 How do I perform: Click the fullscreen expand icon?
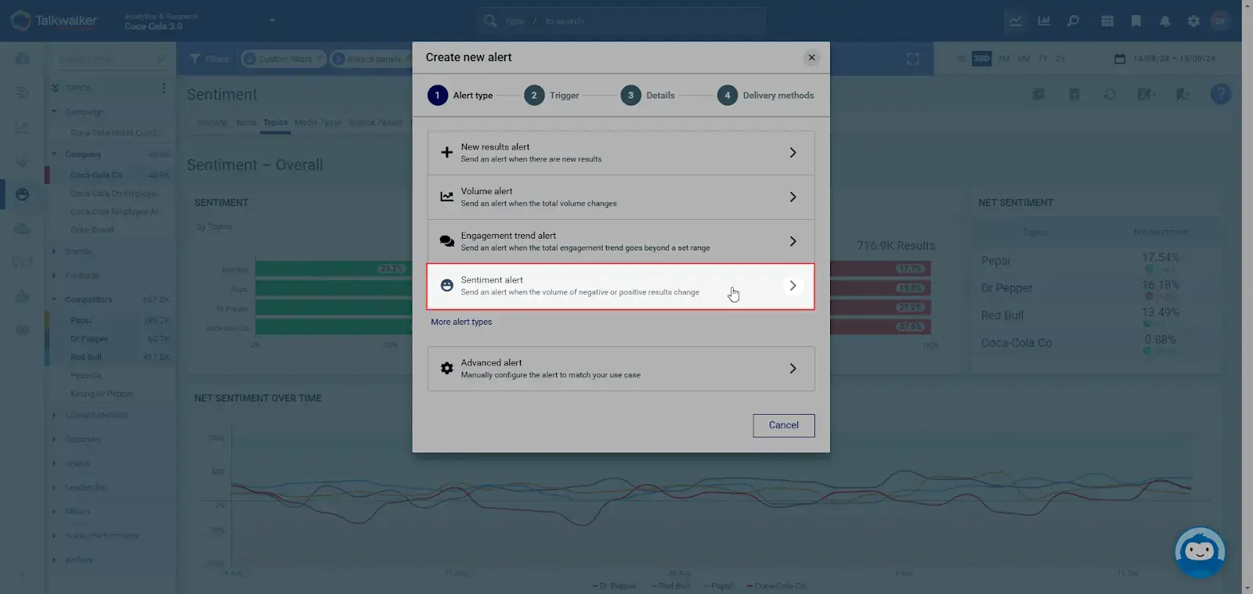[x=913, y=59]
